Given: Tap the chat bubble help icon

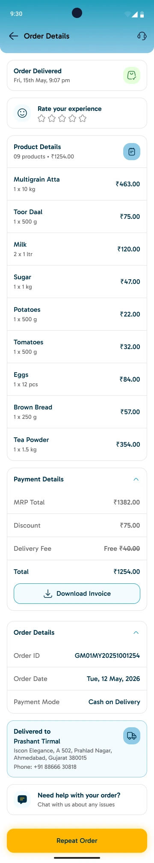Looking at the screenshot, I should coord(22,799).
